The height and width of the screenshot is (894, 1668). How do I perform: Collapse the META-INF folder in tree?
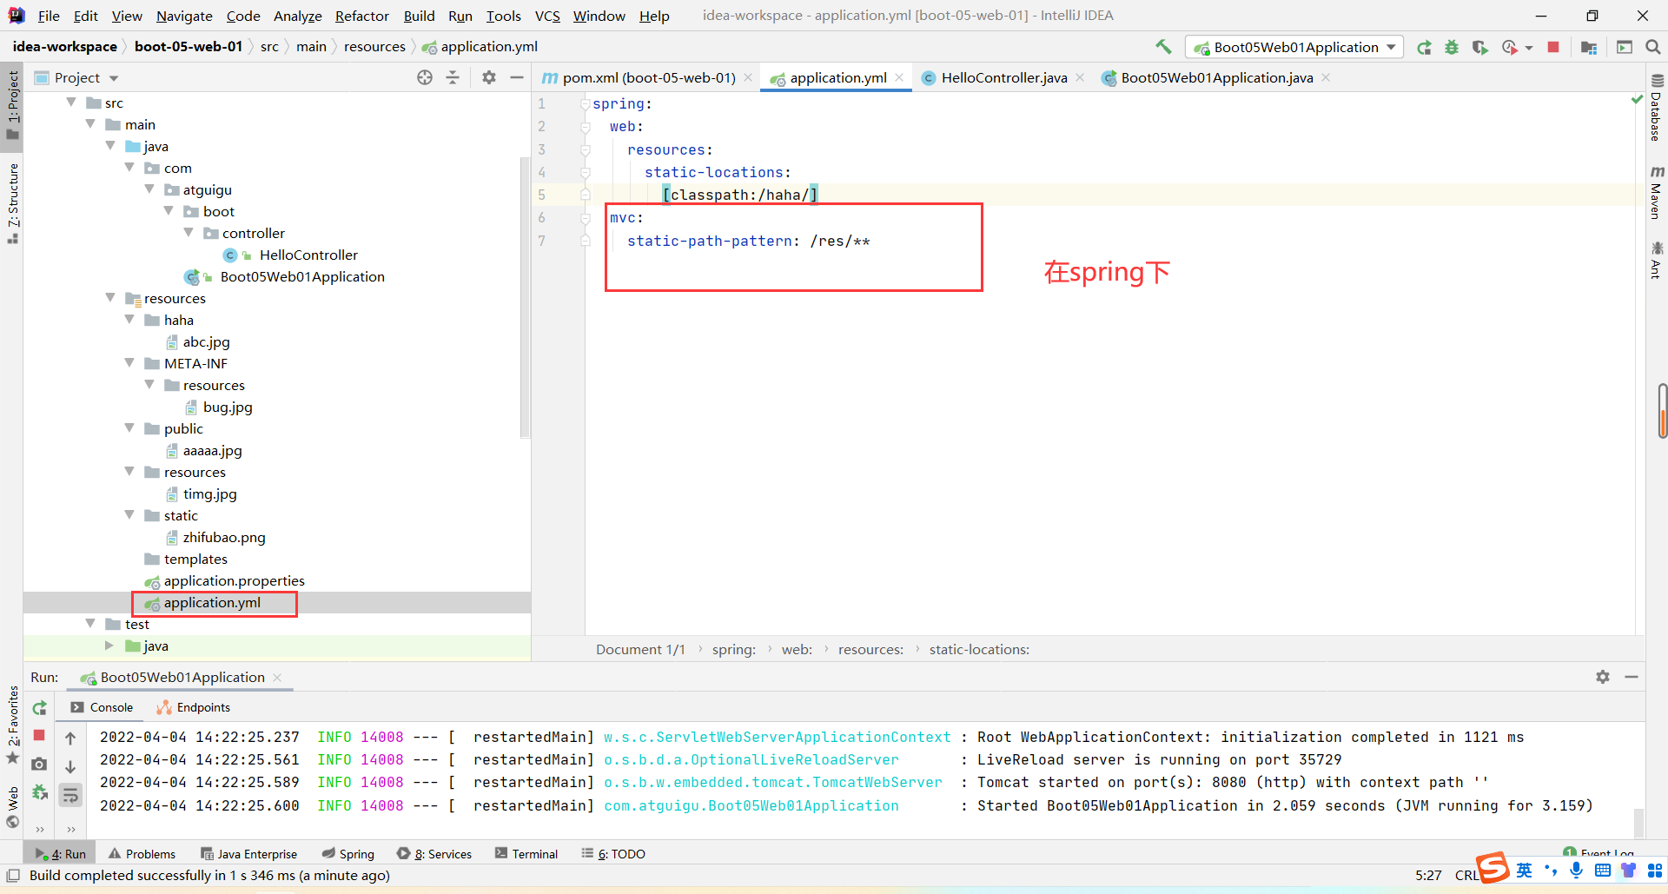click(129, 363)
